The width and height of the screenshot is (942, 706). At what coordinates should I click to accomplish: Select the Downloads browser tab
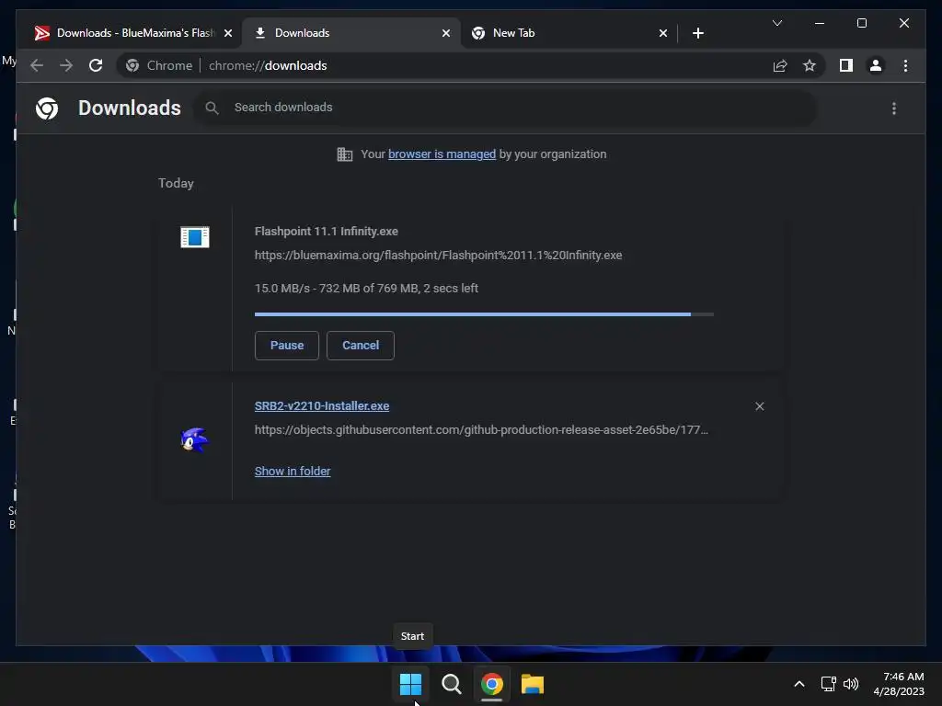[x=351, y=34]
